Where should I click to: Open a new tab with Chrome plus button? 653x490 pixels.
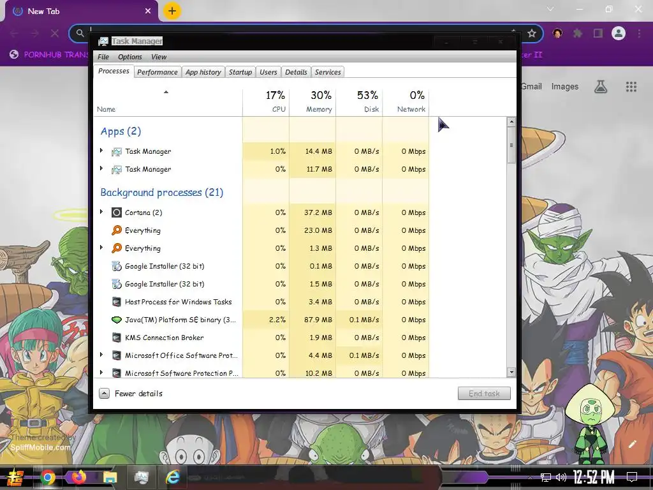(172, 11)
